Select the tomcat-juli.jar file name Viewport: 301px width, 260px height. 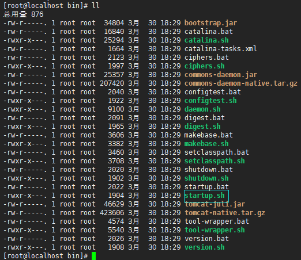click(215, 204)
